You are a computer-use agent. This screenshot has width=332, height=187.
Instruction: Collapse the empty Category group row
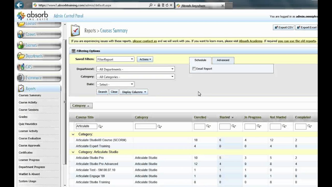click(x=73, y=134)
